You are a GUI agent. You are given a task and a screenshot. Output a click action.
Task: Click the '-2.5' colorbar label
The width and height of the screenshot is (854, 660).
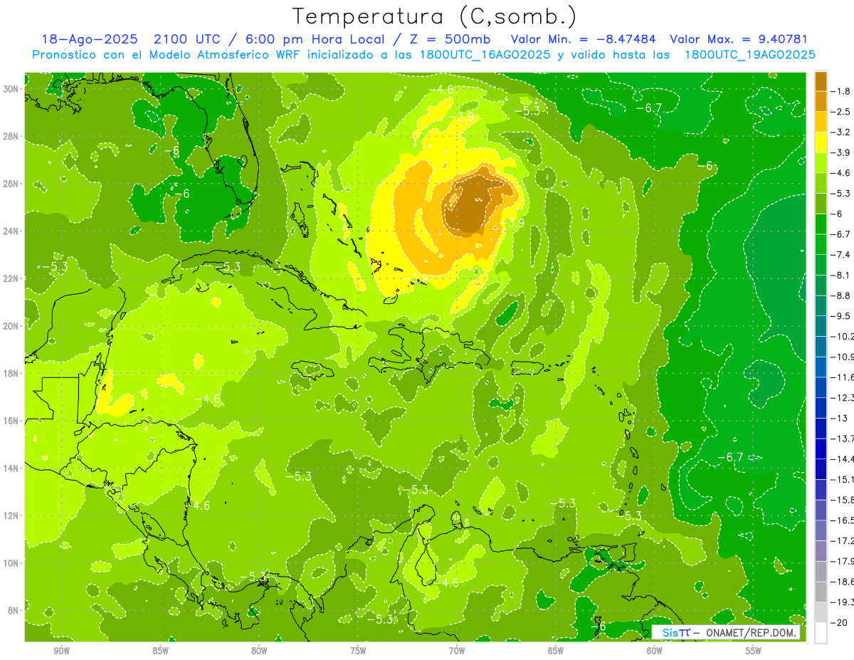[842, 112]
